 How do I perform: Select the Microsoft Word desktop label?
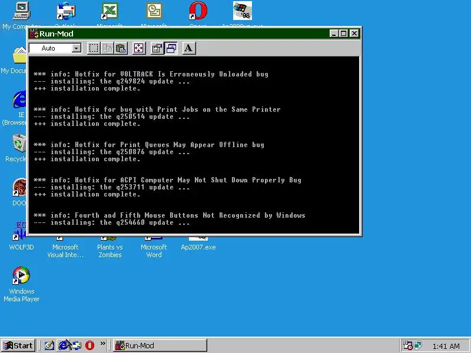coord(154,251)
